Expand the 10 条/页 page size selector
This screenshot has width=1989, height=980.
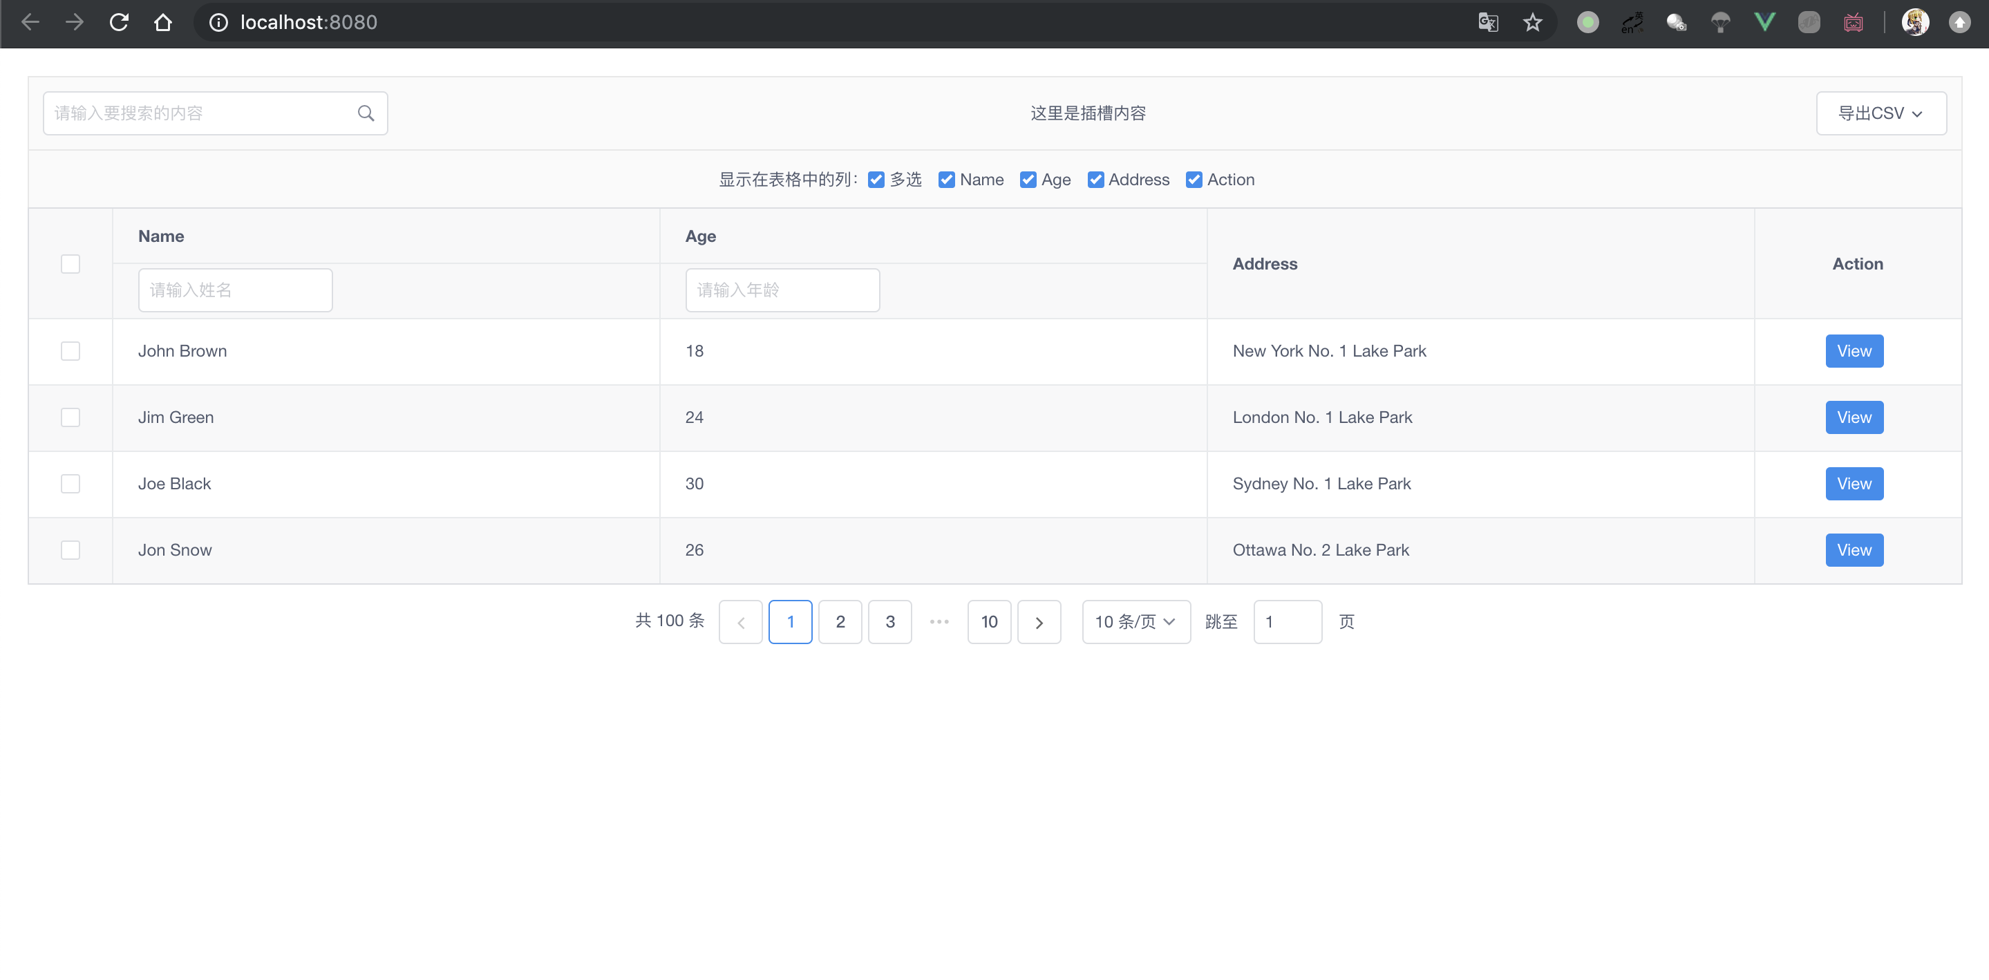click(1135, 622)
